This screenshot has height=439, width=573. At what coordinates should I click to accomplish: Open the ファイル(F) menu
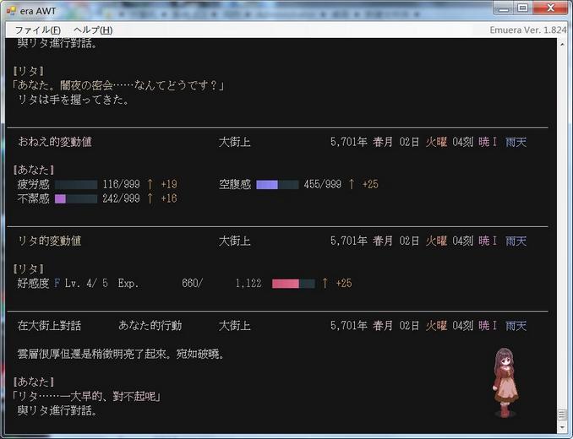tap(38, 30)
